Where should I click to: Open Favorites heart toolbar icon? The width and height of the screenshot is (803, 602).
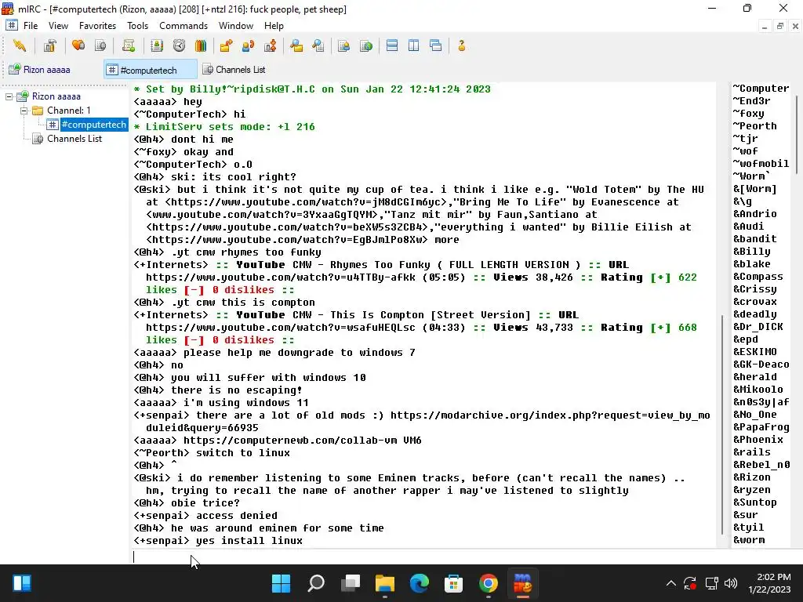point(78,46)
